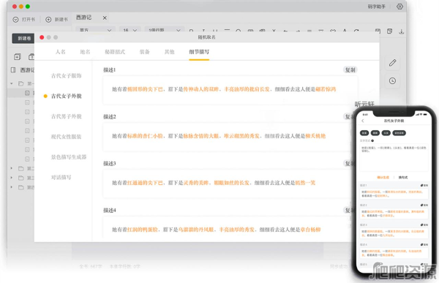Click the 打开书 button
The width and height of the screenshot is (439, 283).
[24, 20]
